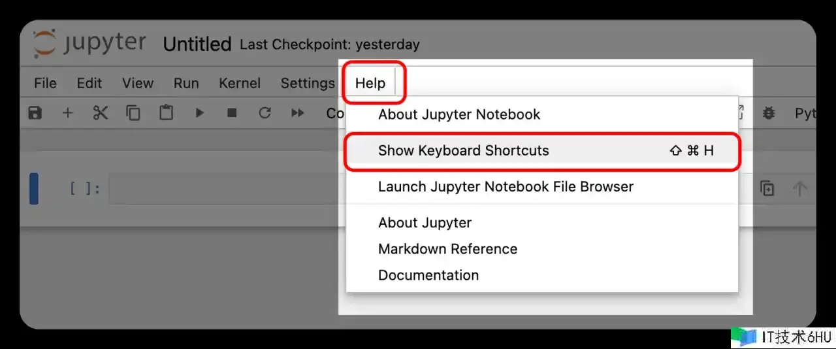Select Launch Jupyter Notebook File Browser
This screenshot has height=349, width=836.
(542, 187)
